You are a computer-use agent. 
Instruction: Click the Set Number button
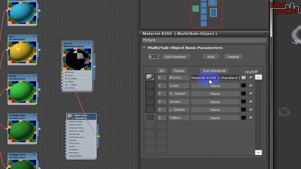(x=175, y=57)
